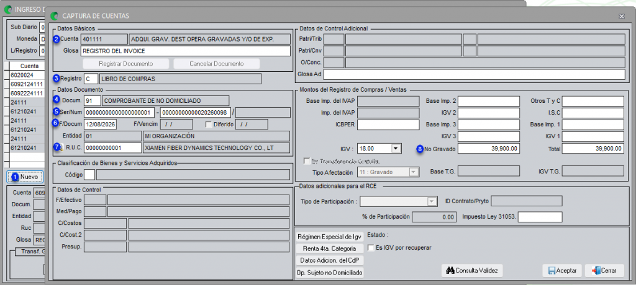Click the Base Imp. 2 field
Viewport: 636px width, 285px height.
[489, 101]
